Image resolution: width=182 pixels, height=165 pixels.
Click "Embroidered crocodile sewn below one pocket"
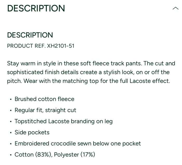point(78,144)
